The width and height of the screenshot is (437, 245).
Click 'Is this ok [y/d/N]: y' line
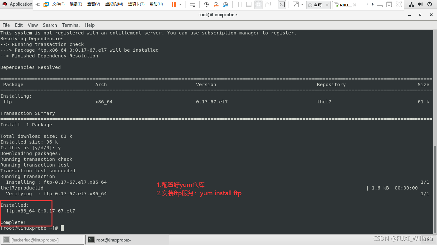(x=30, y=148)
